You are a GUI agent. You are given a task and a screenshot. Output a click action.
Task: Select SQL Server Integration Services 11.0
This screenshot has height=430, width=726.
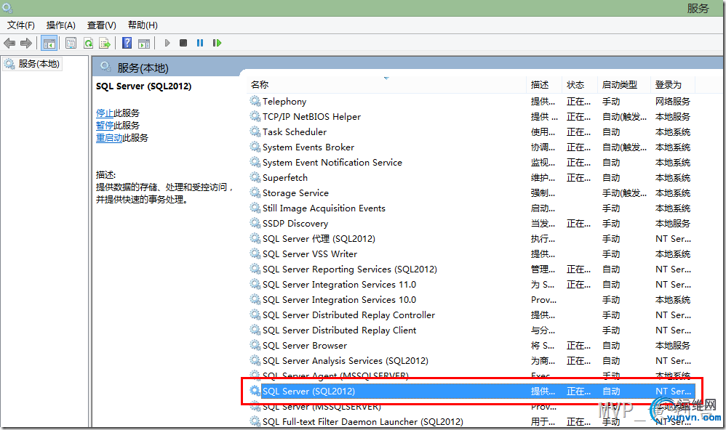click(471, 284)
